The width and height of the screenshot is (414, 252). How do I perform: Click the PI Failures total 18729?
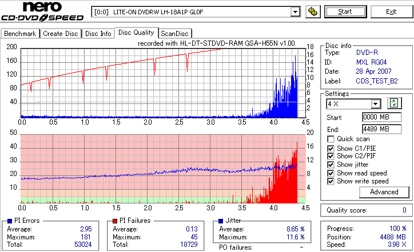[189, 245]
